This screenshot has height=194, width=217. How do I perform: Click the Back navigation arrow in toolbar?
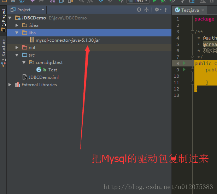[101, 1]
